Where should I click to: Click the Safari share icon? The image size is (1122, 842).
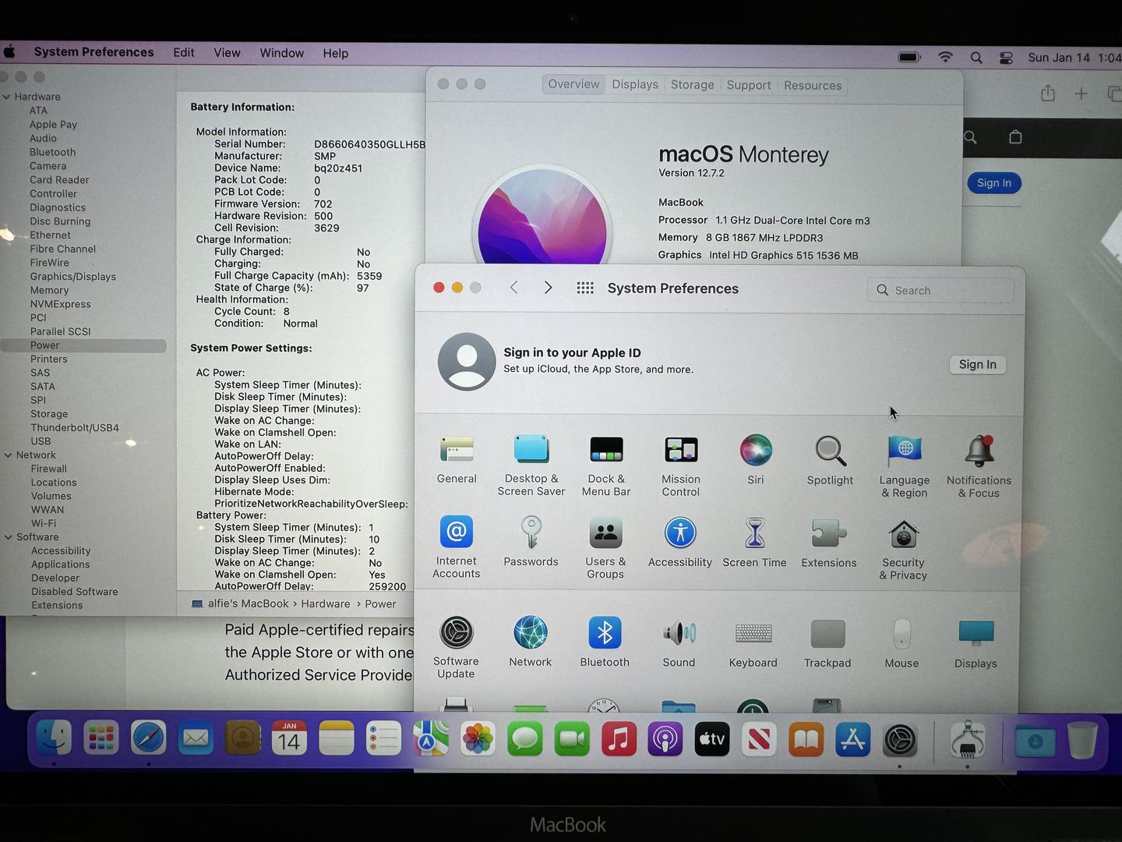point(1048,94)
